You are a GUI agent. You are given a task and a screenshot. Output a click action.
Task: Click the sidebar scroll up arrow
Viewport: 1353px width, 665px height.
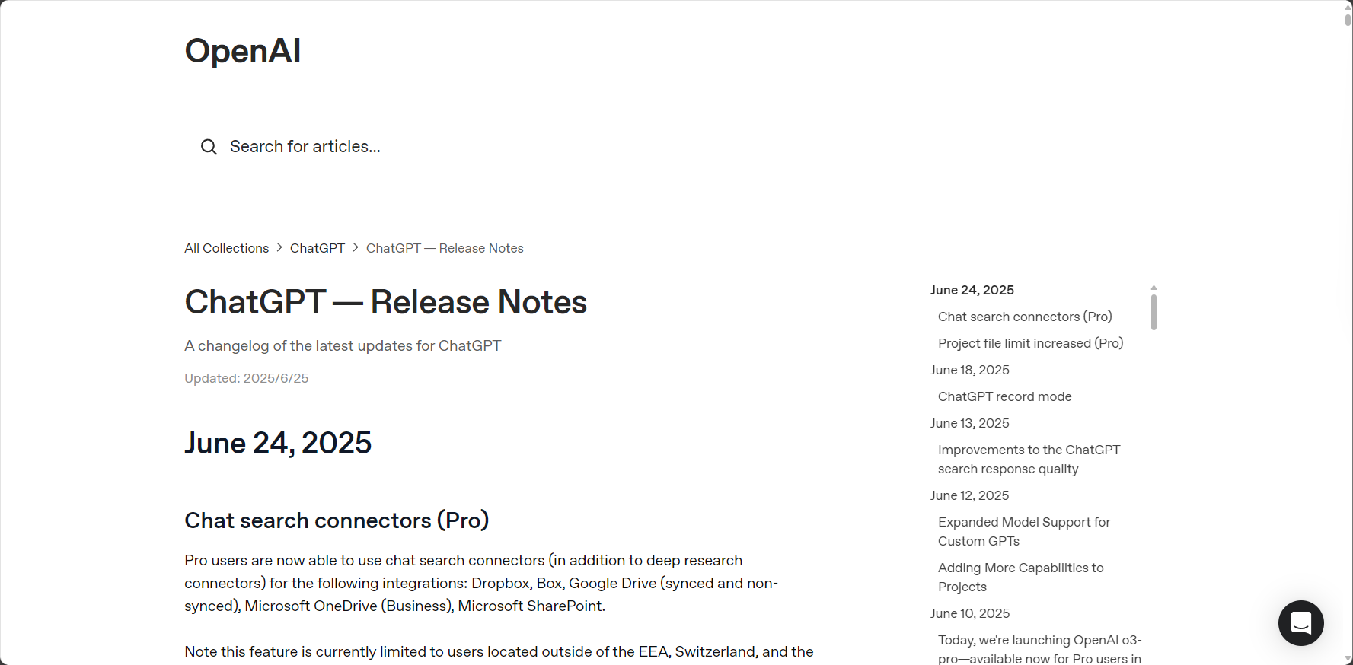tap(1154, 288)
